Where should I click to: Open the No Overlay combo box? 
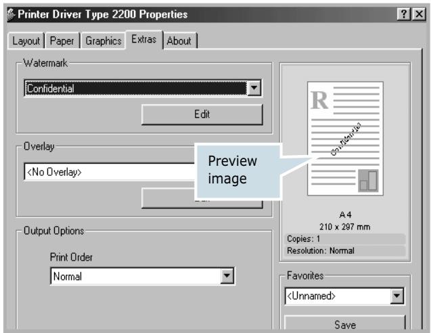(110, 172)
